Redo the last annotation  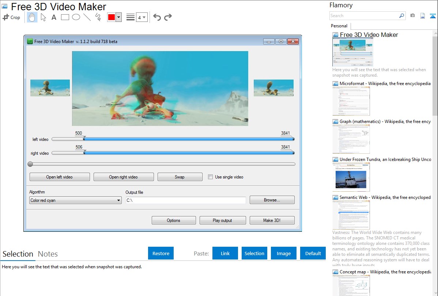click(x=168, y=17)
